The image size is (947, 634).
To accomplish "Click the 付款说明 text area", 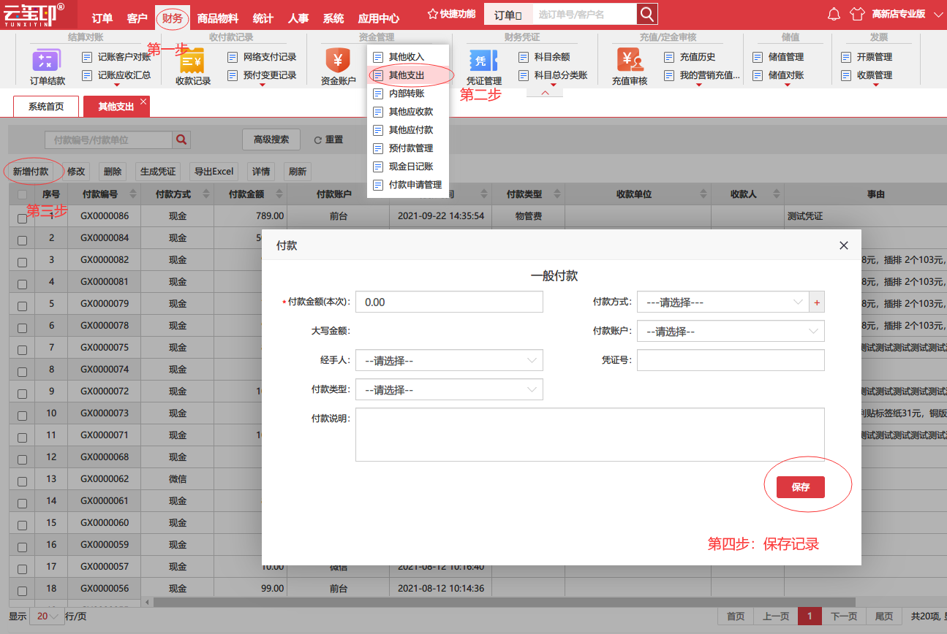I will pos(590,435).
